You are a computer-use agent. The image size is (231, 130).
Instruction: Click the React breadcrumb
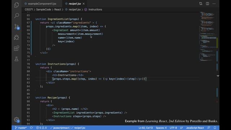pos(57,9)
